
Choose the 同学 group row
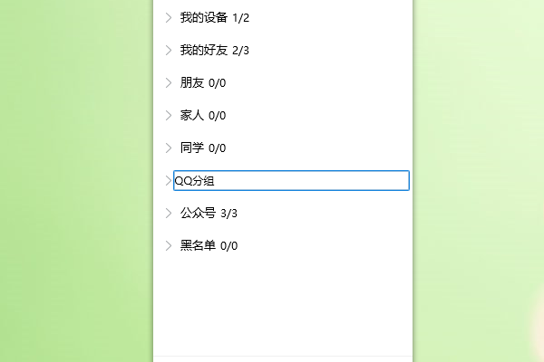pos(191,148)
